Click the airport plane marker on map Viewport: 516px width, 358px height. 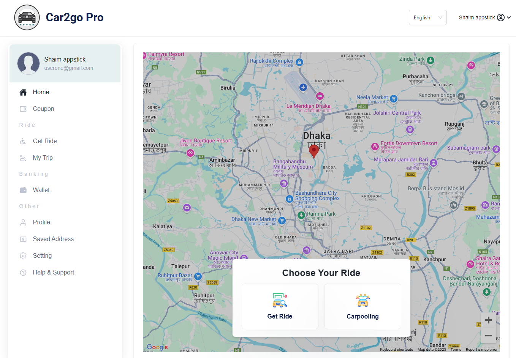[303, 88]
